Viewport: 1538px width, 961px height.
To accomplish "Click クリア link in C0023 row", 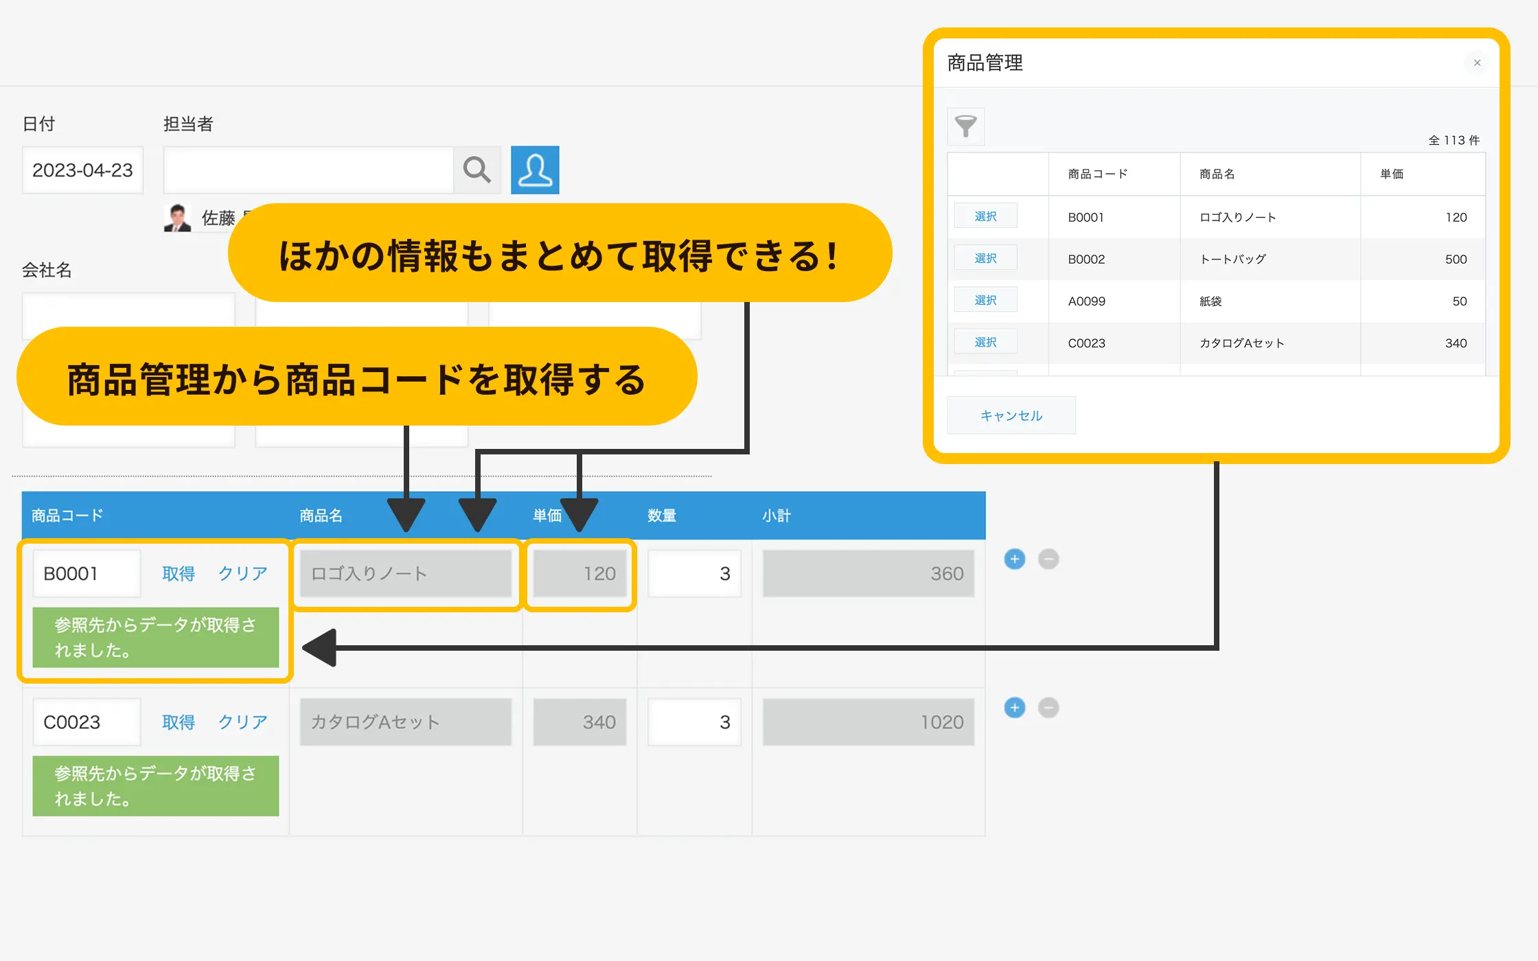I will [242, 722].
